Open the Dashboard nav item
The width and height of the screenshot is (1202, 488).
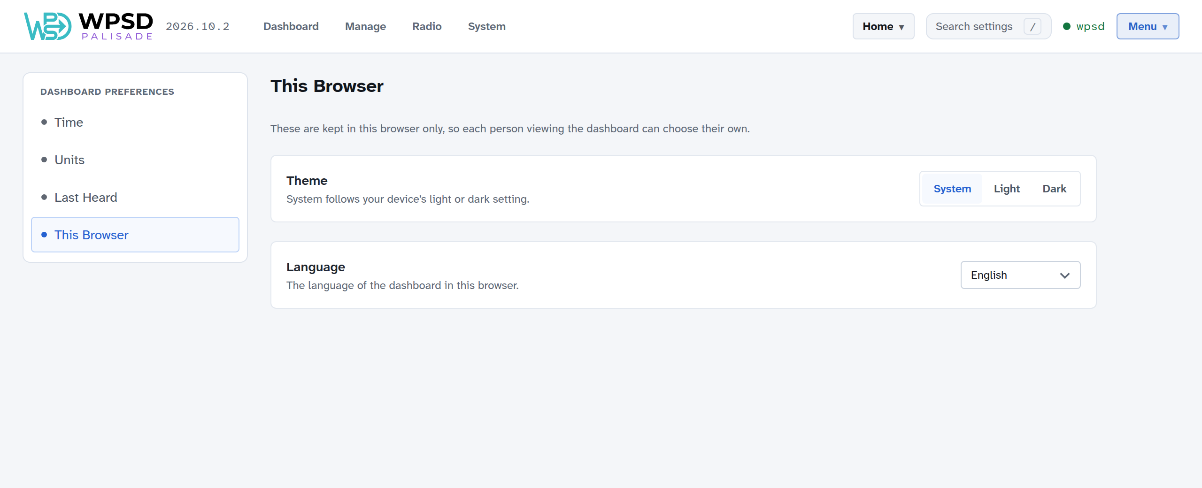(291, 26)
